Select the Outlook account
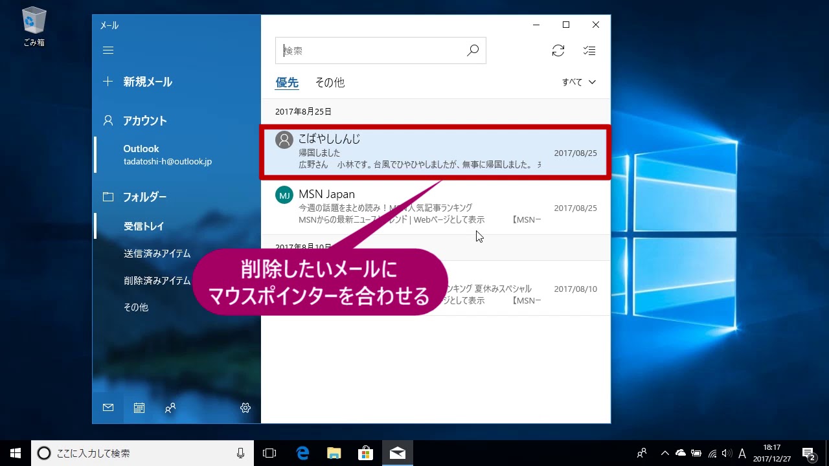 [167, 155]
